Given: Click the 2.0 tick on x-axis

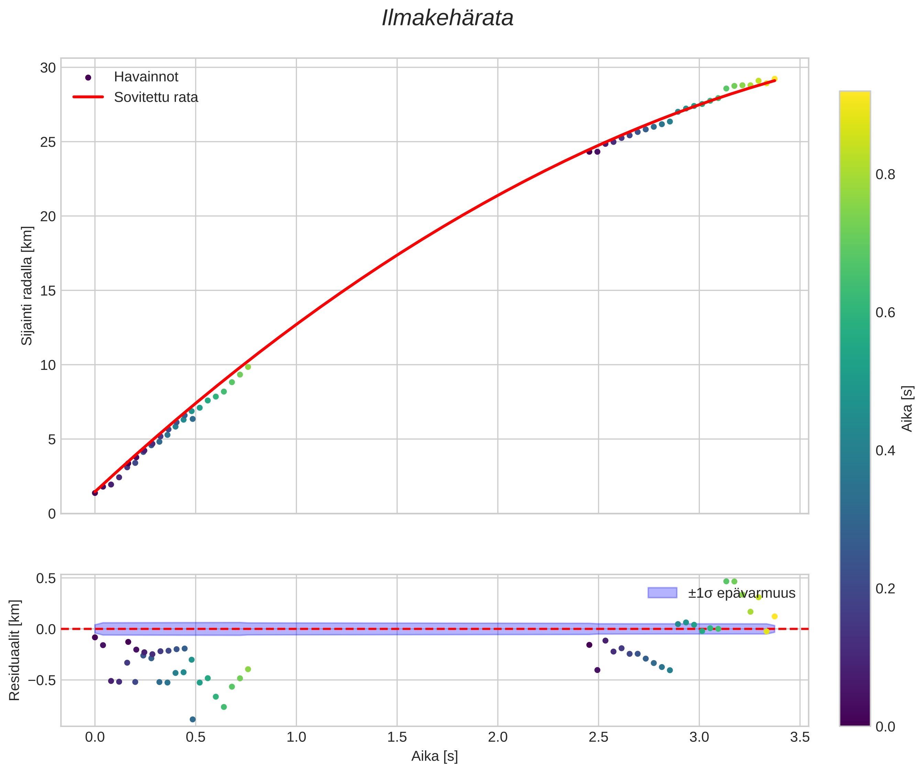Looking at the screenshot, I should 497,737.
